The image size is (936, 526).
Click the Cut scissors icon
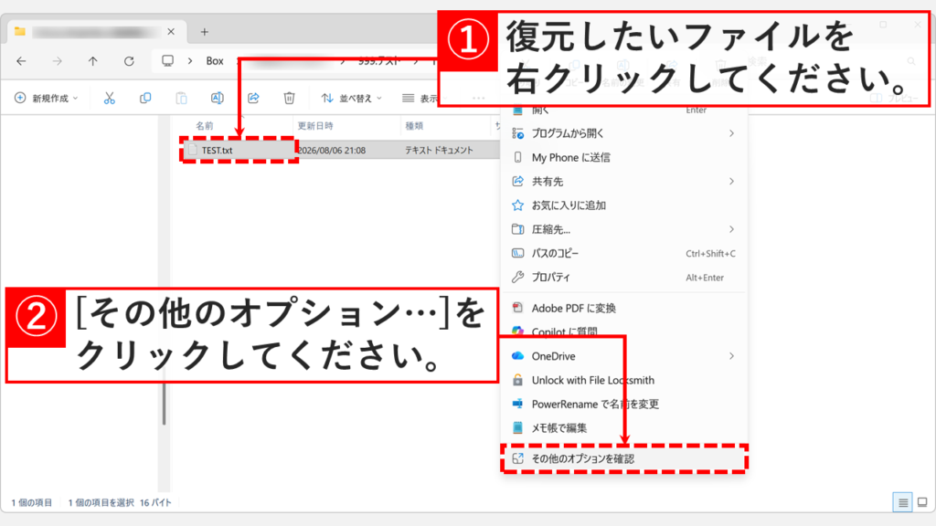(x=110, y=98)
